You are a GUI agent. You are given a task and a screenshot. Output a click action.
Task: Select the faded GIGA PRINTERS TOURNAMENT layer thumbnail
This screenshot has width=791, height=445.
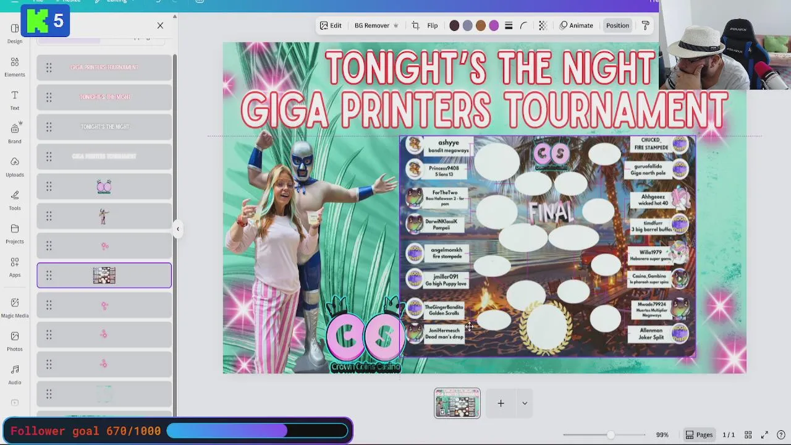[x=104, y=156]
